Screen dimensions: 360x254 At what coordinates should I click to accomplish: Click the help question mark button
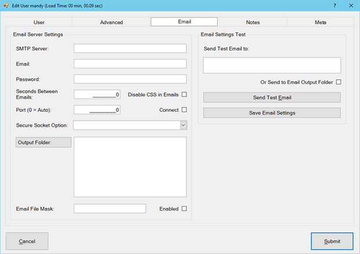(334, 5)
